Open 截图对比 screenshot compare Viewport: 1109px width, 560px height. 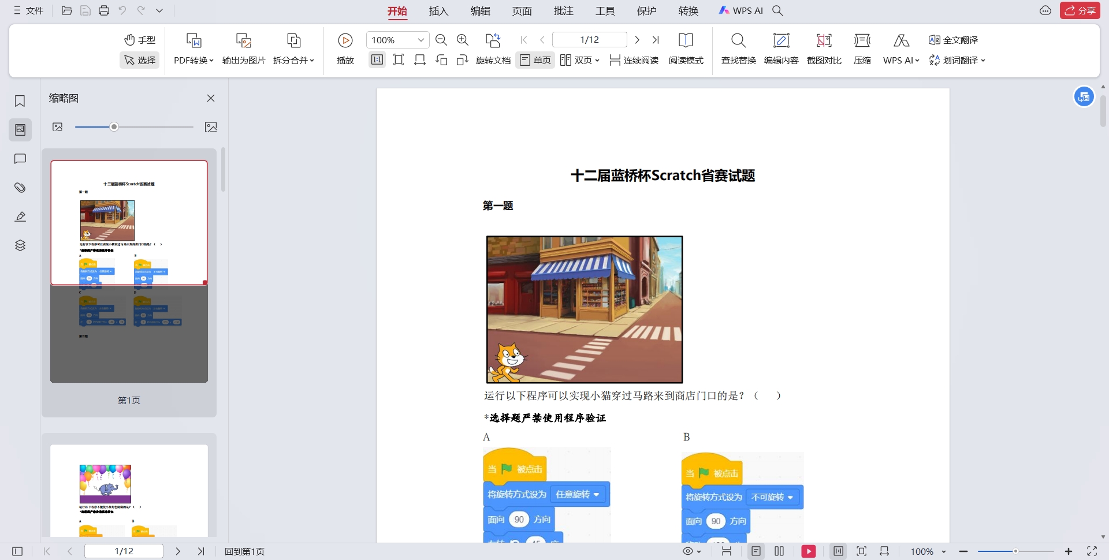click(824, 48)
